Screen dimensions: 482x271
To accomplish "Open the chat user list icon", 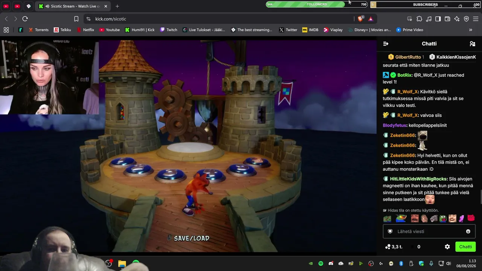I will 473,44.
